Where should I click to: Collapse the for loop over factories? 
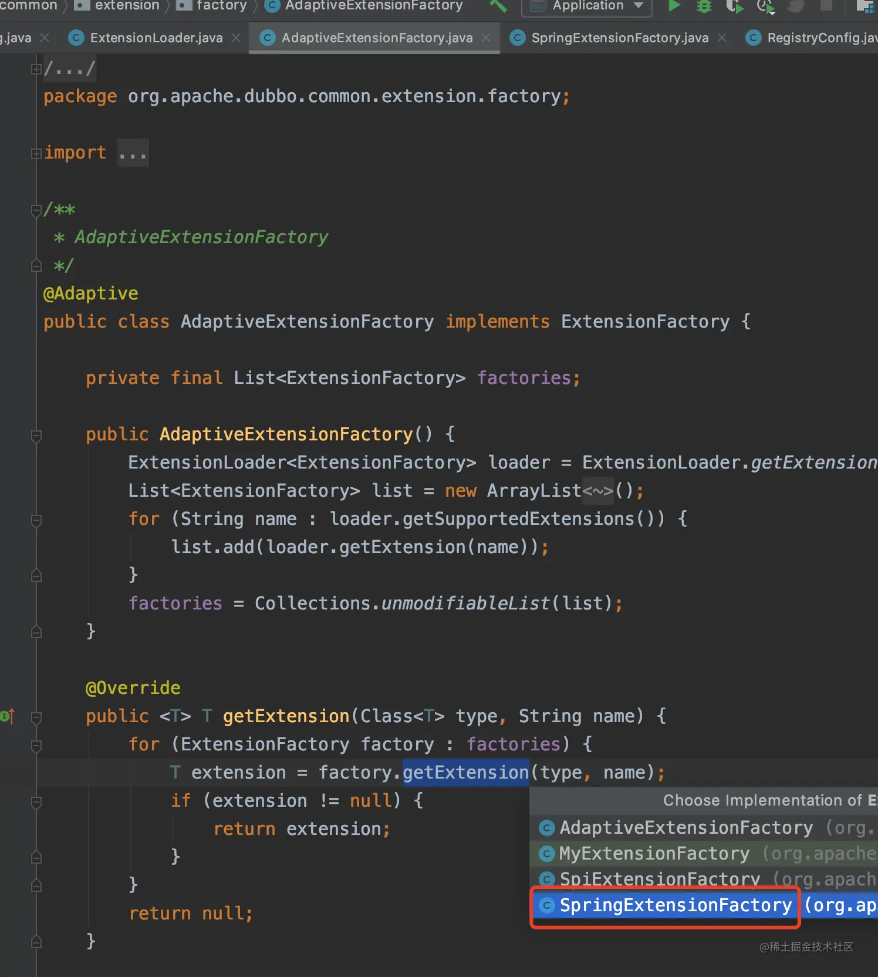coord(36,746)
